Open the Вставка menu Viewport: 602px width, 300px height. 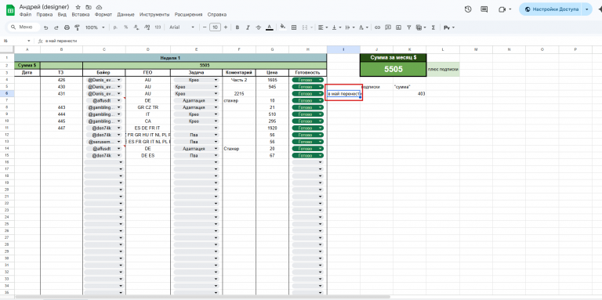81,15
